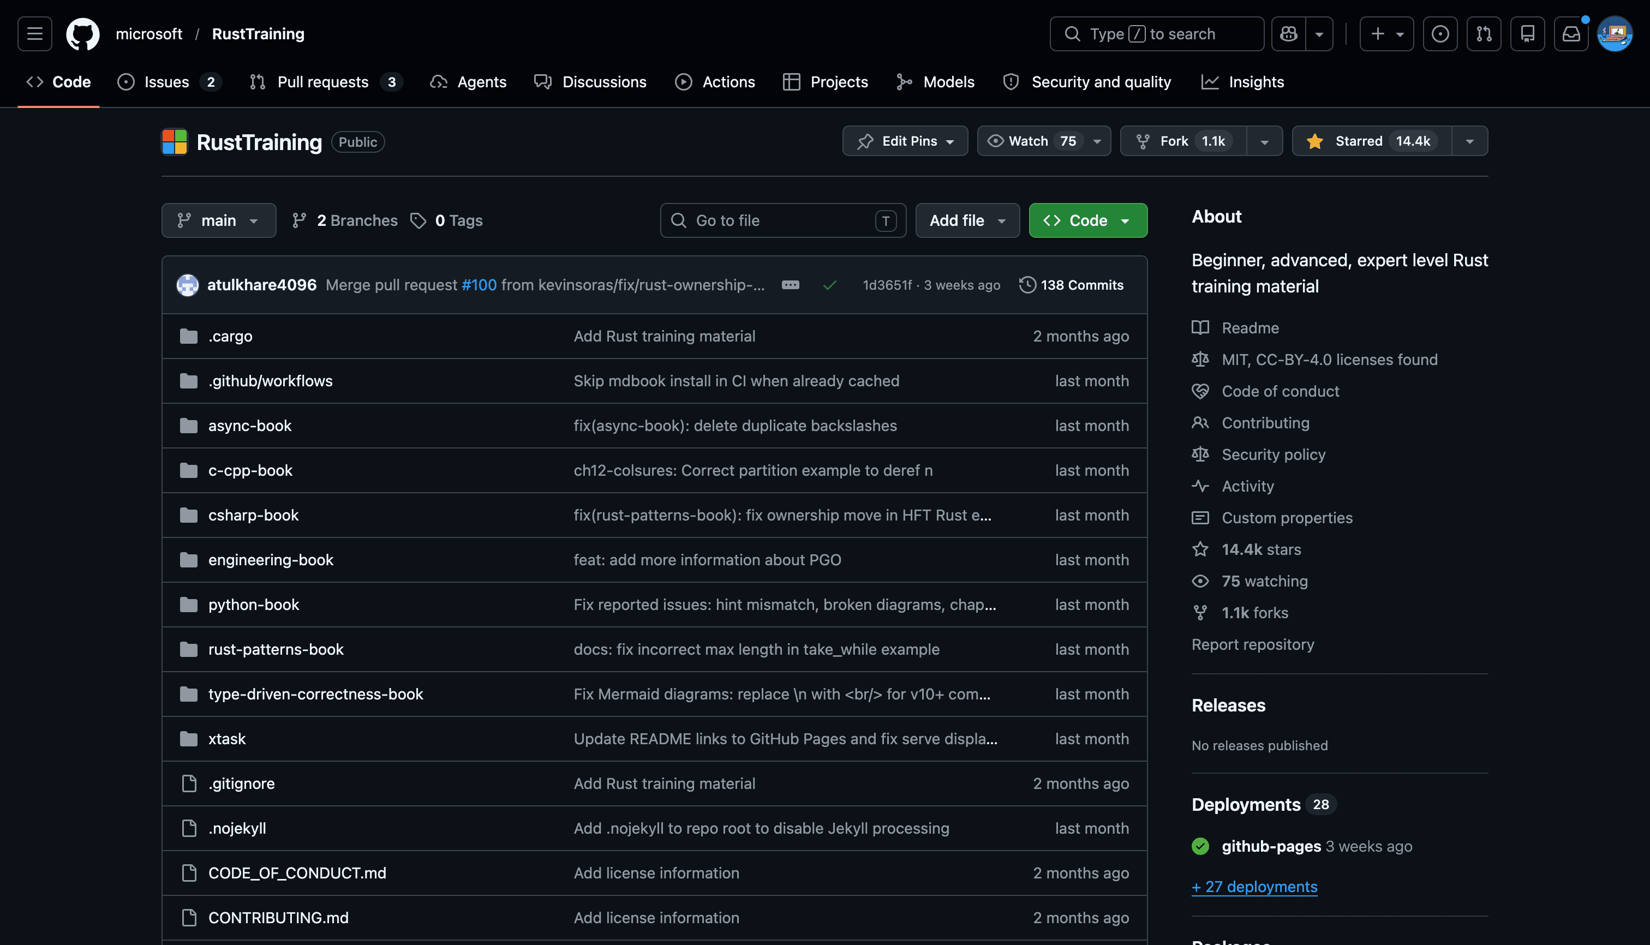Image resolution: width=1650 pixels, height=945 pixels.
Task: Open the Security and quality tab
Action: click(x=1087, y=82)
